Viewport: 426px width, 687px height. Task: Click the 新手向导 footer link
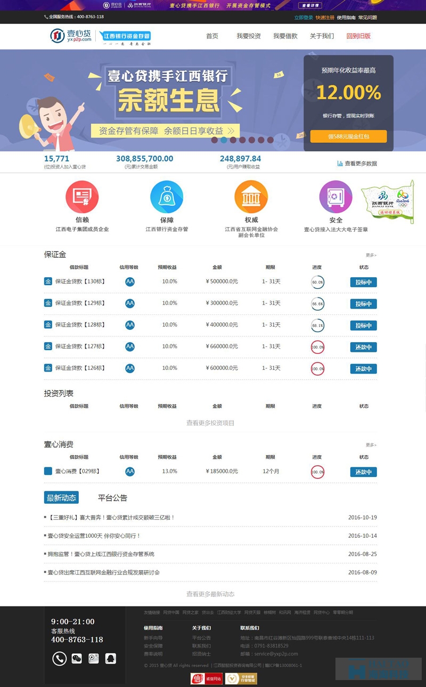click(153, 638)
